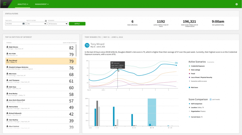Screen dimensions: 242x135
Task: Click the person icon for Drew Waxley
Action: tap(7, 93)
